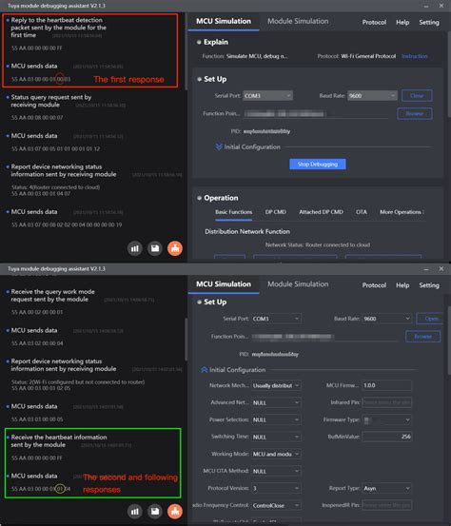Click log text '55 AA 00 02 00 00 01'

(37, 312)
